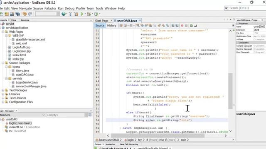This screenshot has height=149, width=266.
Task: Click the Shift Line Left editor icon
Action: pyautogui.click(x=173, y=26)
